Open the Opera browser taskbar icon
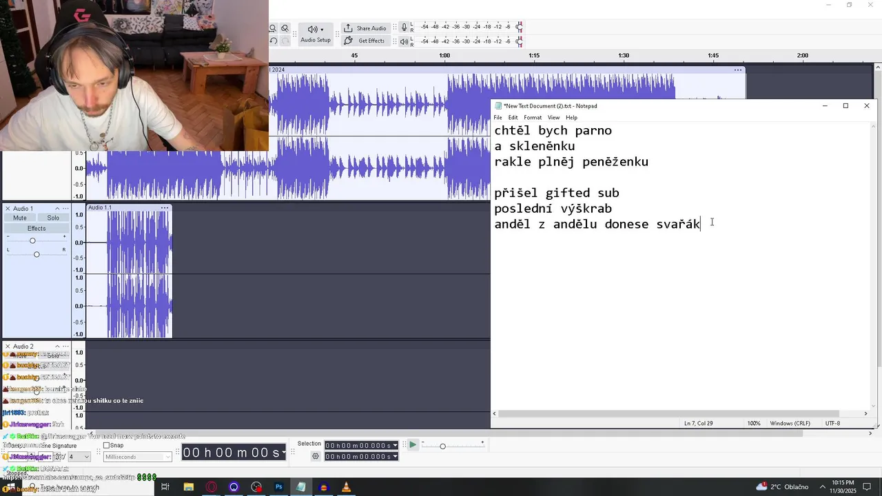 click(211, 487)
